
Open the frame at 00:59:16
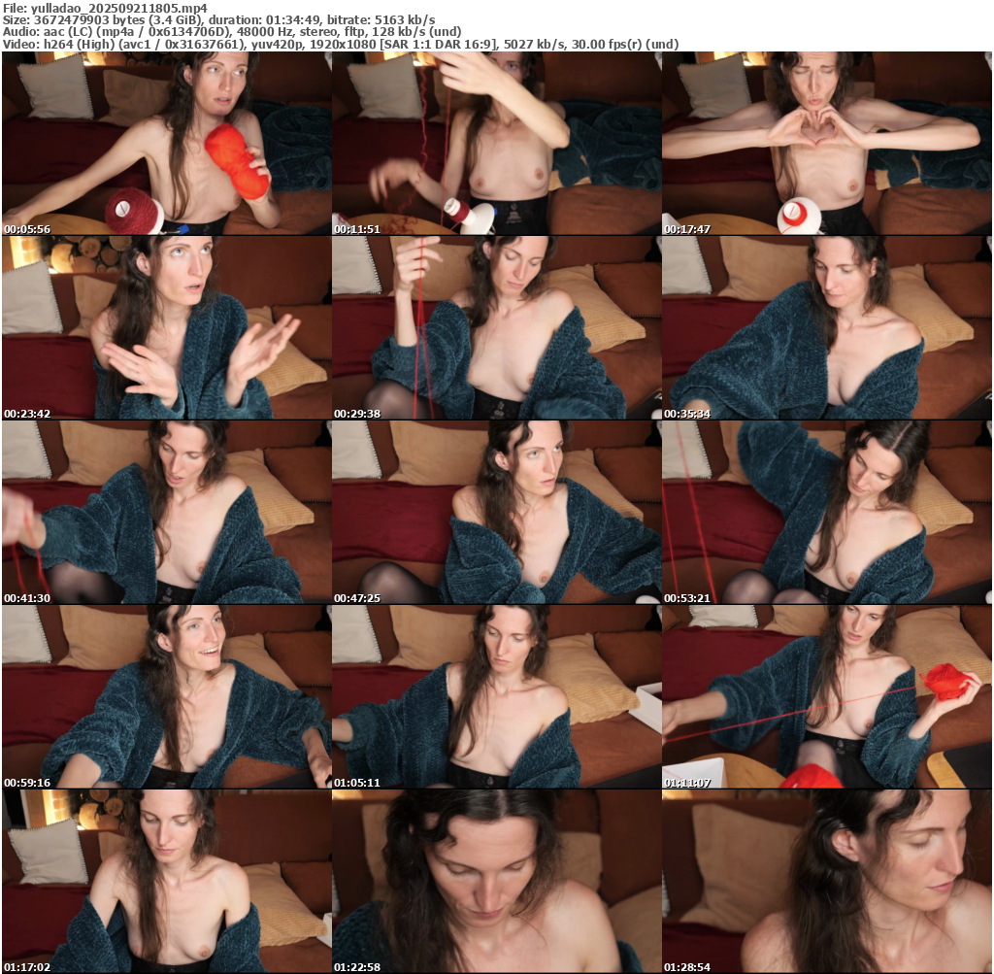(166, 697)
